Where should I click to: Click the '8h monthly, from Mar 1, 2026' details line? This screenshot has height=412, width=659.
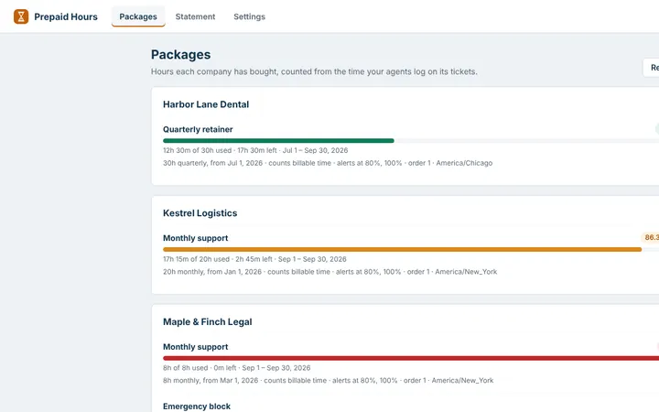pyautogui.click(x=329, y=381)
